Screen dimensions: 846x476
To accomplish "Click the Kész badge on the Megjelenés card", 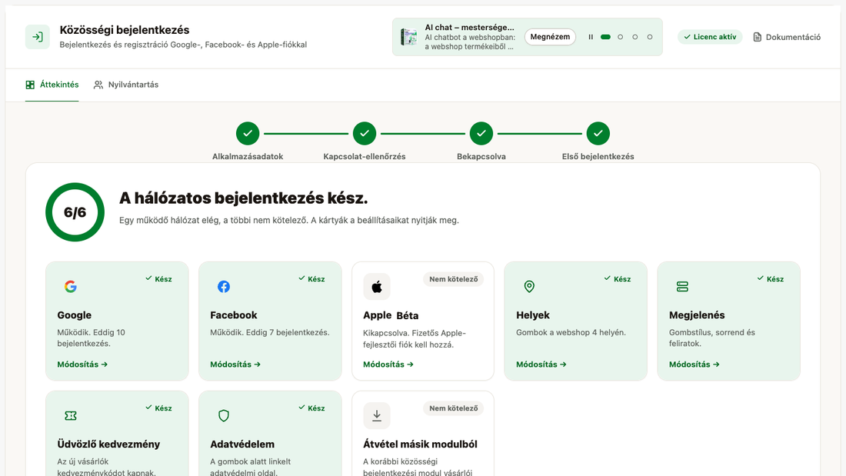I will [771, 279].
